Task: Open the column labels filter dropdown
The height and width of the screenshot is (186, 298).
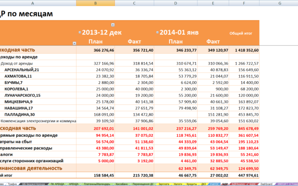Action: click(x=113, y=25)
